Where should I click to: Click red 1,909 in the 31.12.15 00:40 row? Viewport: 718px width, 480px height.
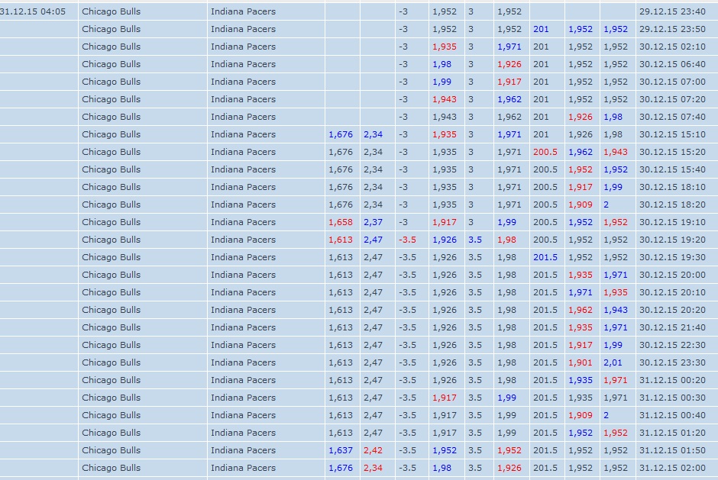tap(581, 415)
